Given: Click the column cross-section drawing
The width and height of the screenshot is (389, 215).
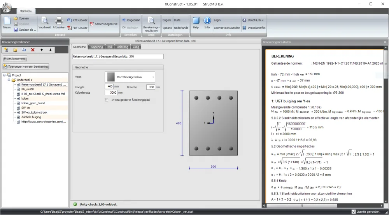Looking at the screenshot, I should [x=213, y=123].
